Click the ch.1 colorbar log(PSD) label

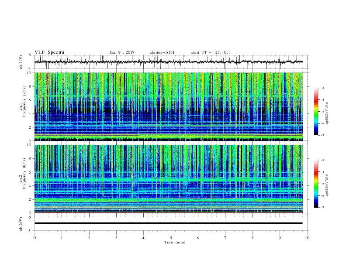pyautogui.click(x=327, y=114)
